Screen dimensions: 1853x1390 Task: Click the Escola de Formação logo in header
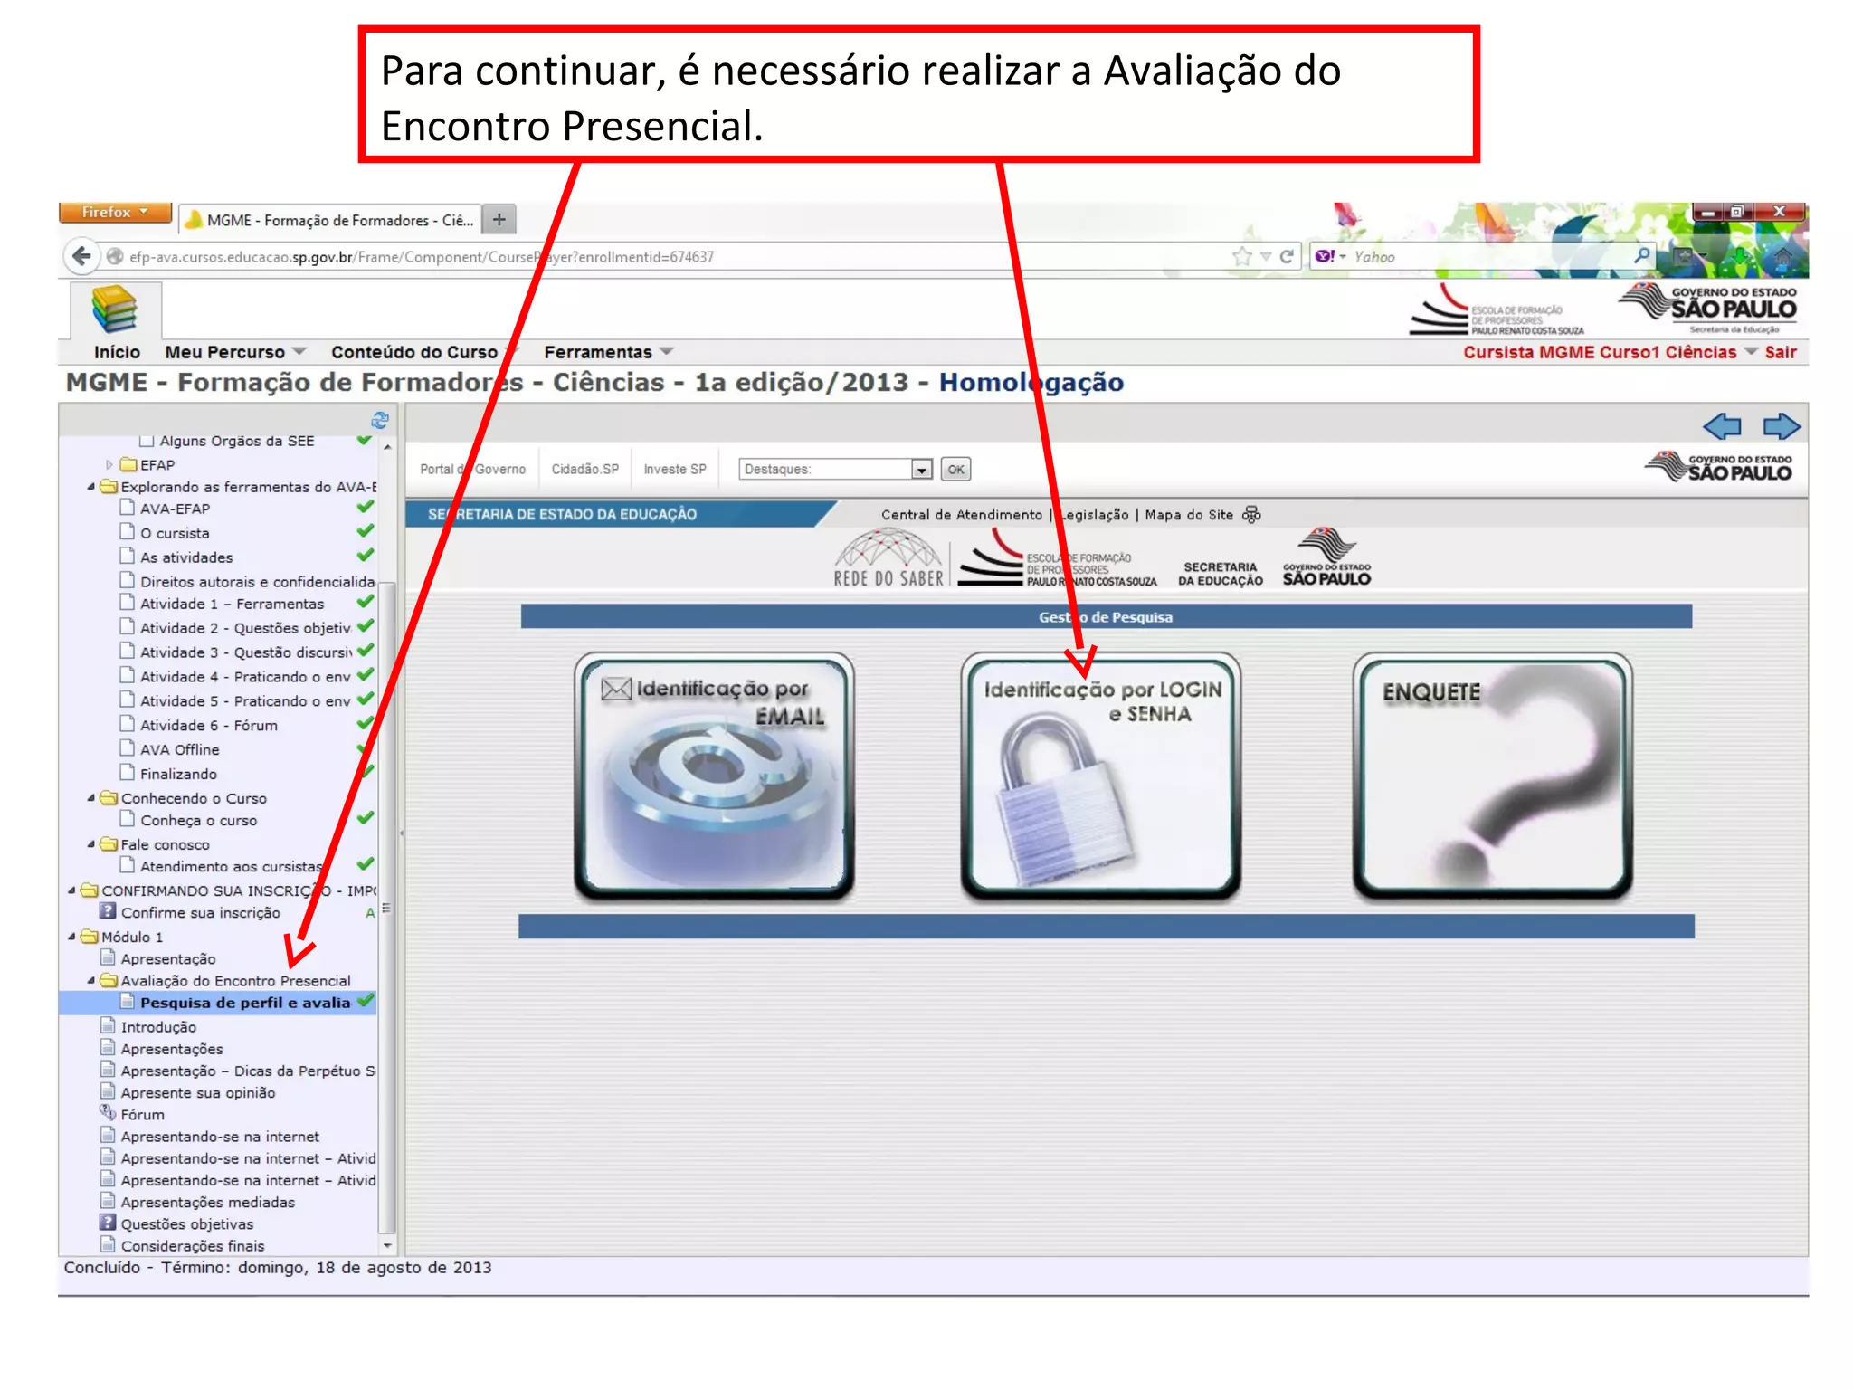[1497, 311]
